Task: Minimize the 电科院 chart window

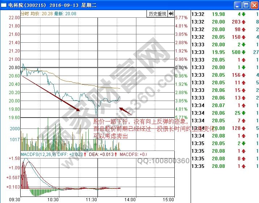Action: [237, 5]
